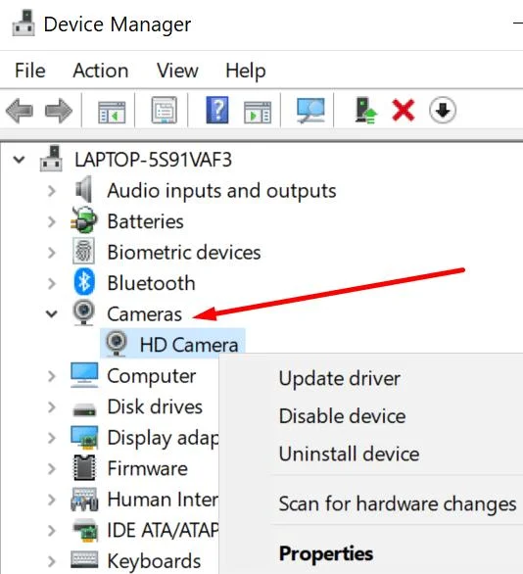Expand Audio inputs and outputs
This screenshot has height=574, width=523.
click(52, 191)
